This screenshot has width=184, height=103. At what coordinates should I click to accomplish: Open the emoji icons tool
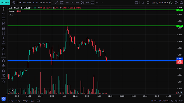(x=3, y=43)
